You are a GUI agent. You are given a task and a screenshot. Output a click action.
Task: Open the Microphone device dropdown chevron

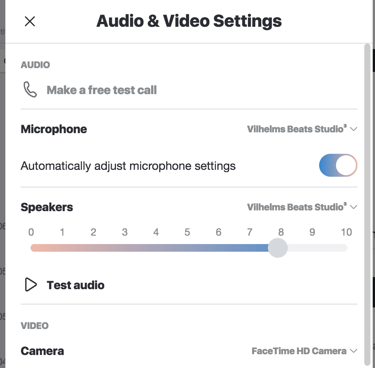pyautogui.click(x=354, y=129)
